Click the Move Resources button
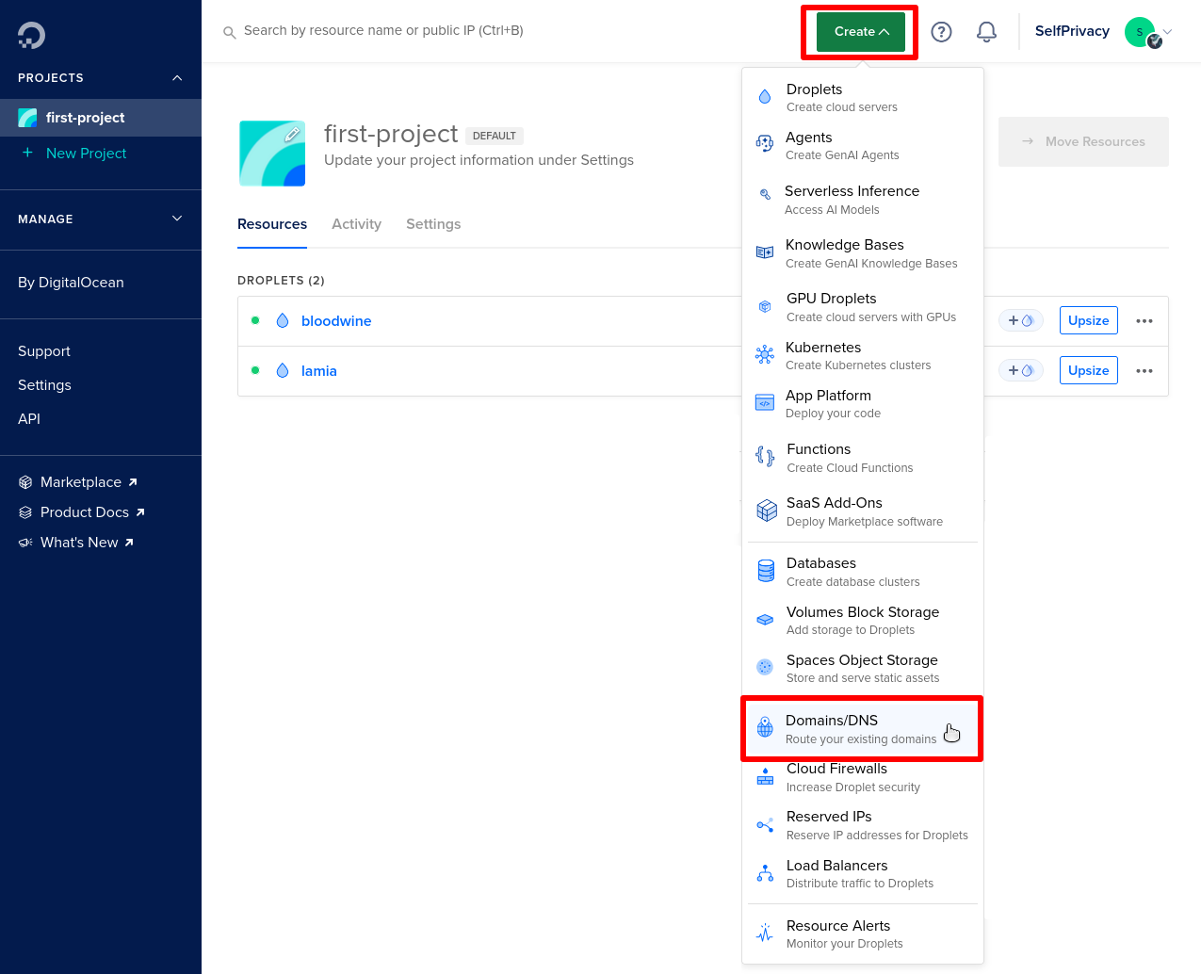1201x974 pixels. 1083,142
